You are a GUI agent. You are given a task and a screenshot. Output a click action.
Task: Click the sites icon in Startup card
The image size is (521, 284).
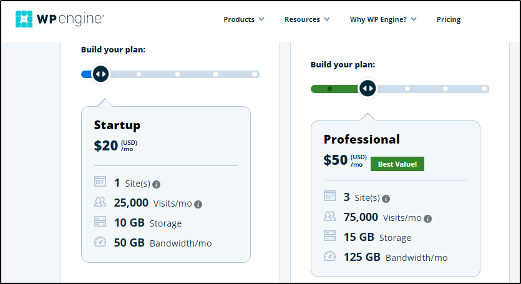[100, 182]
